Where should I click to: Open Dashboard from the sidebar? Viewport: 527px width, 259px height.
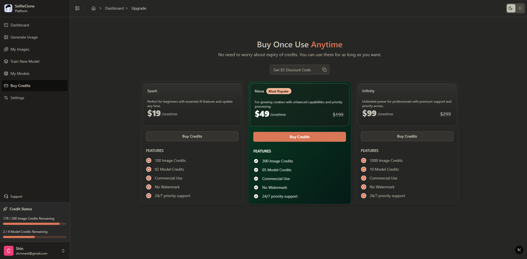click(35, 25)
